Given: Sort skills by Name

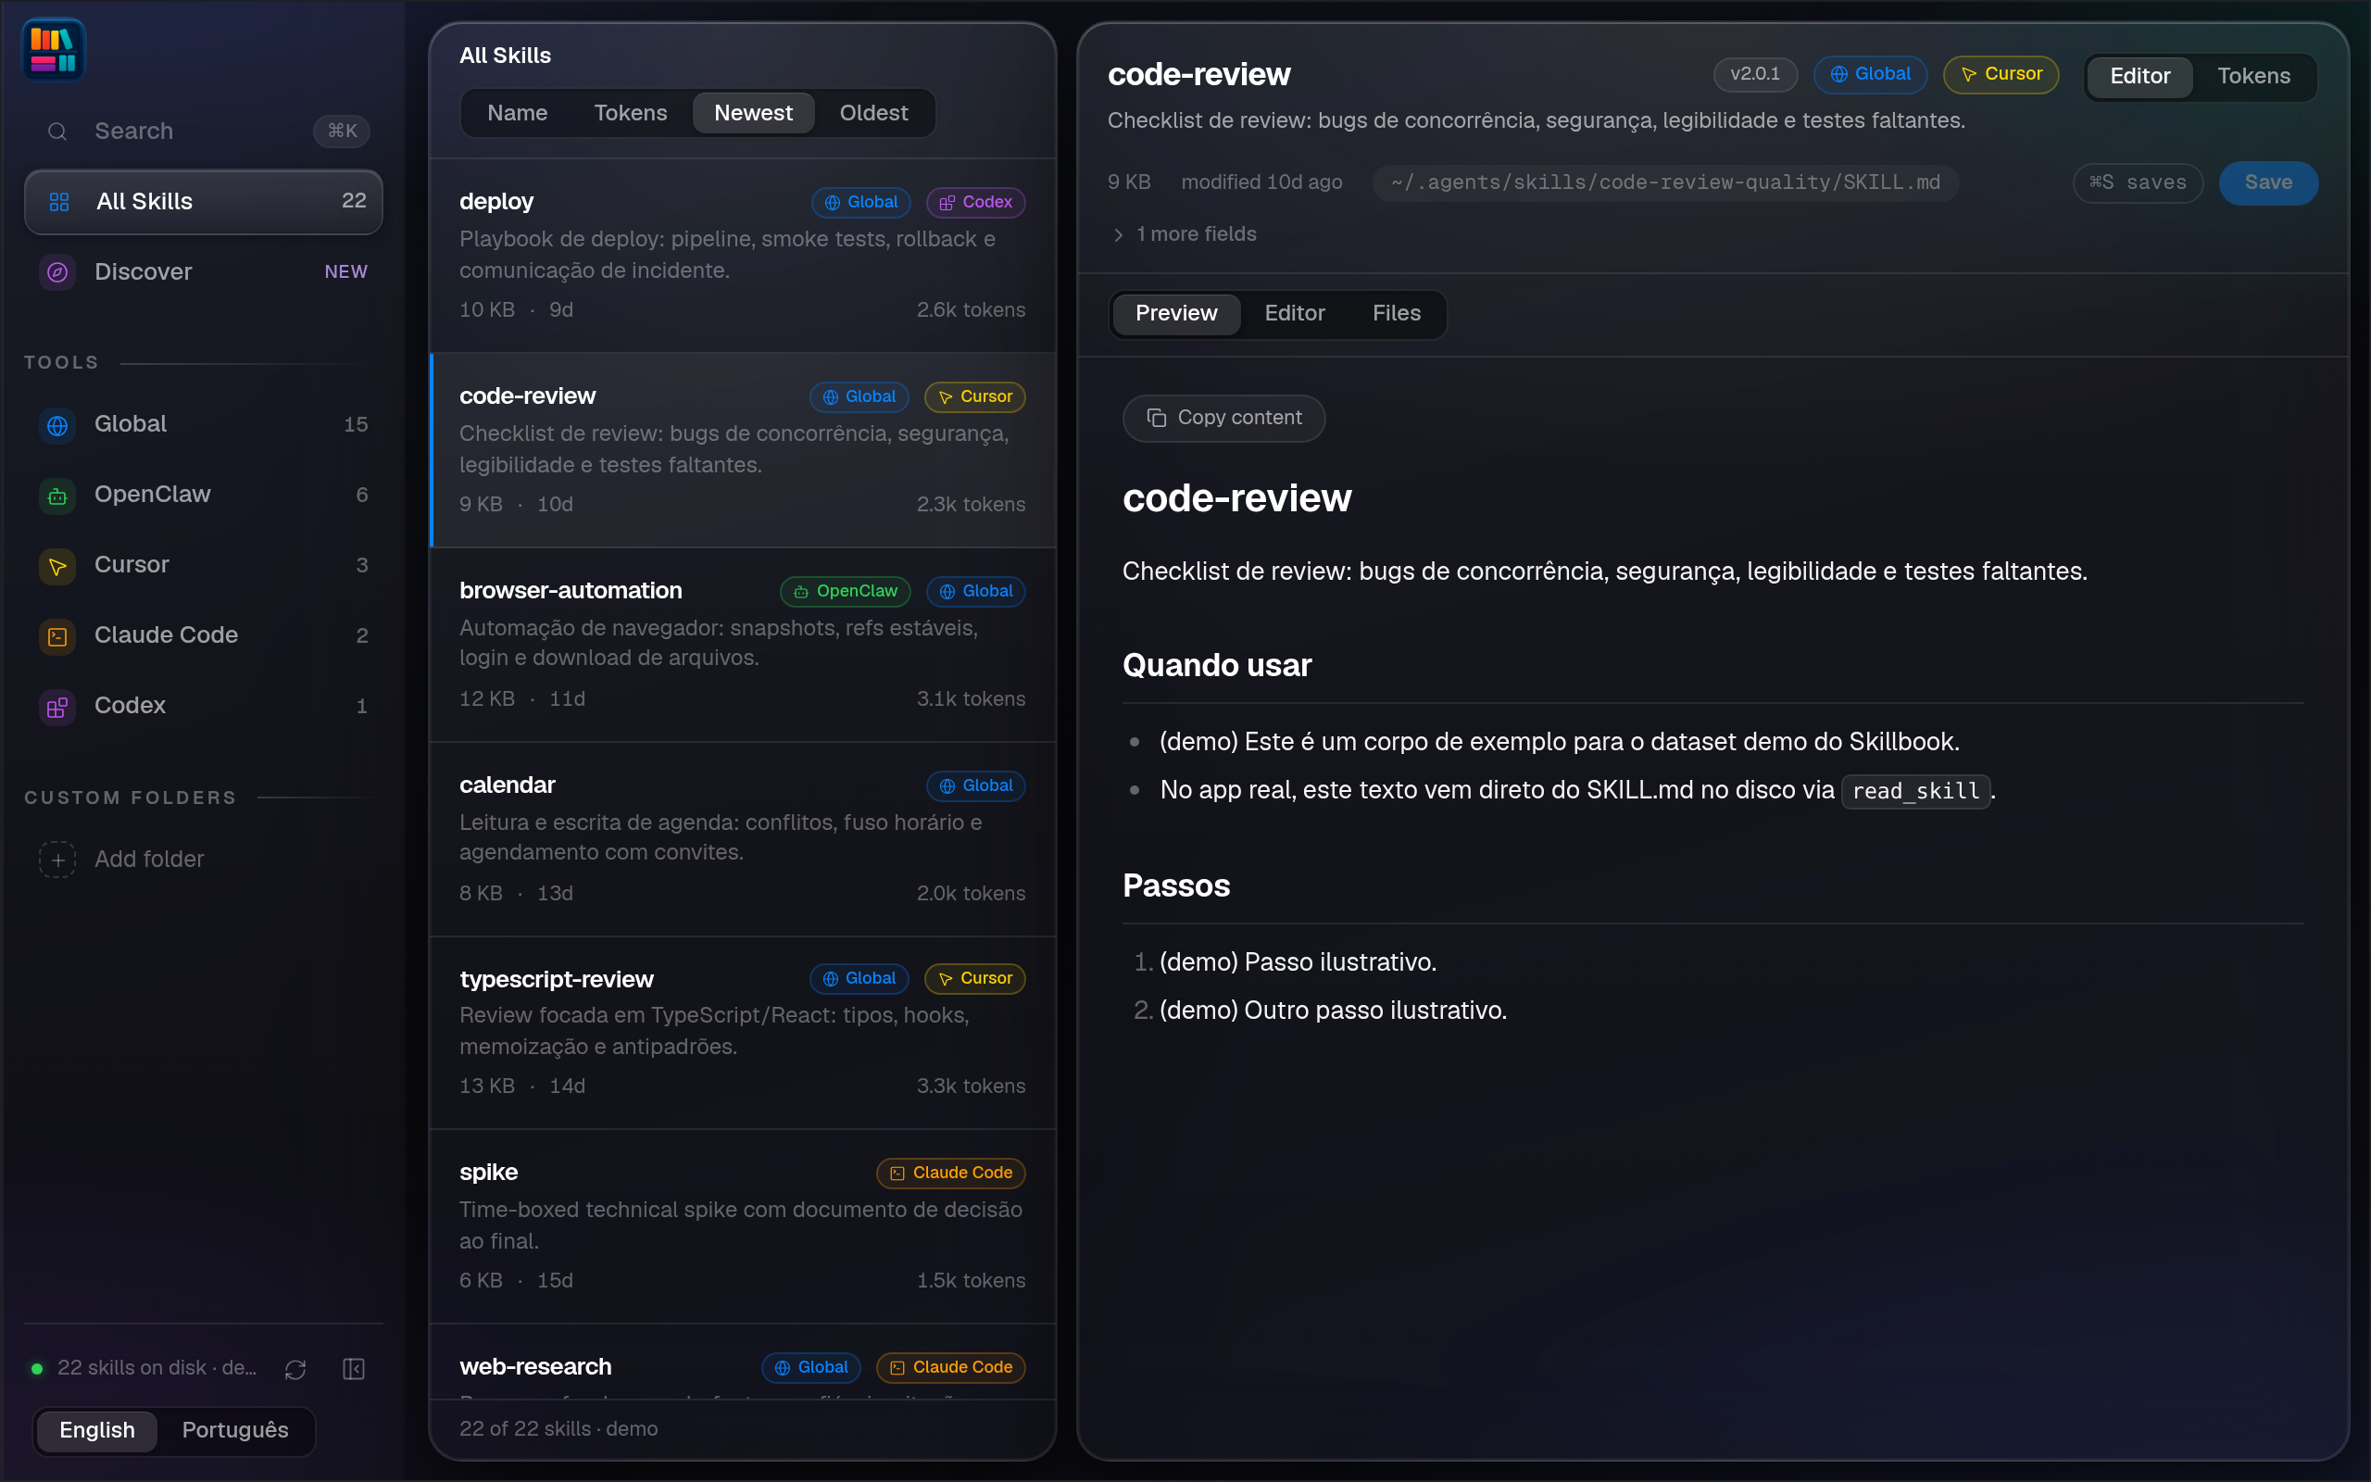Looking at the screenshot, I should pyautogui.click(x=518, y=114).
